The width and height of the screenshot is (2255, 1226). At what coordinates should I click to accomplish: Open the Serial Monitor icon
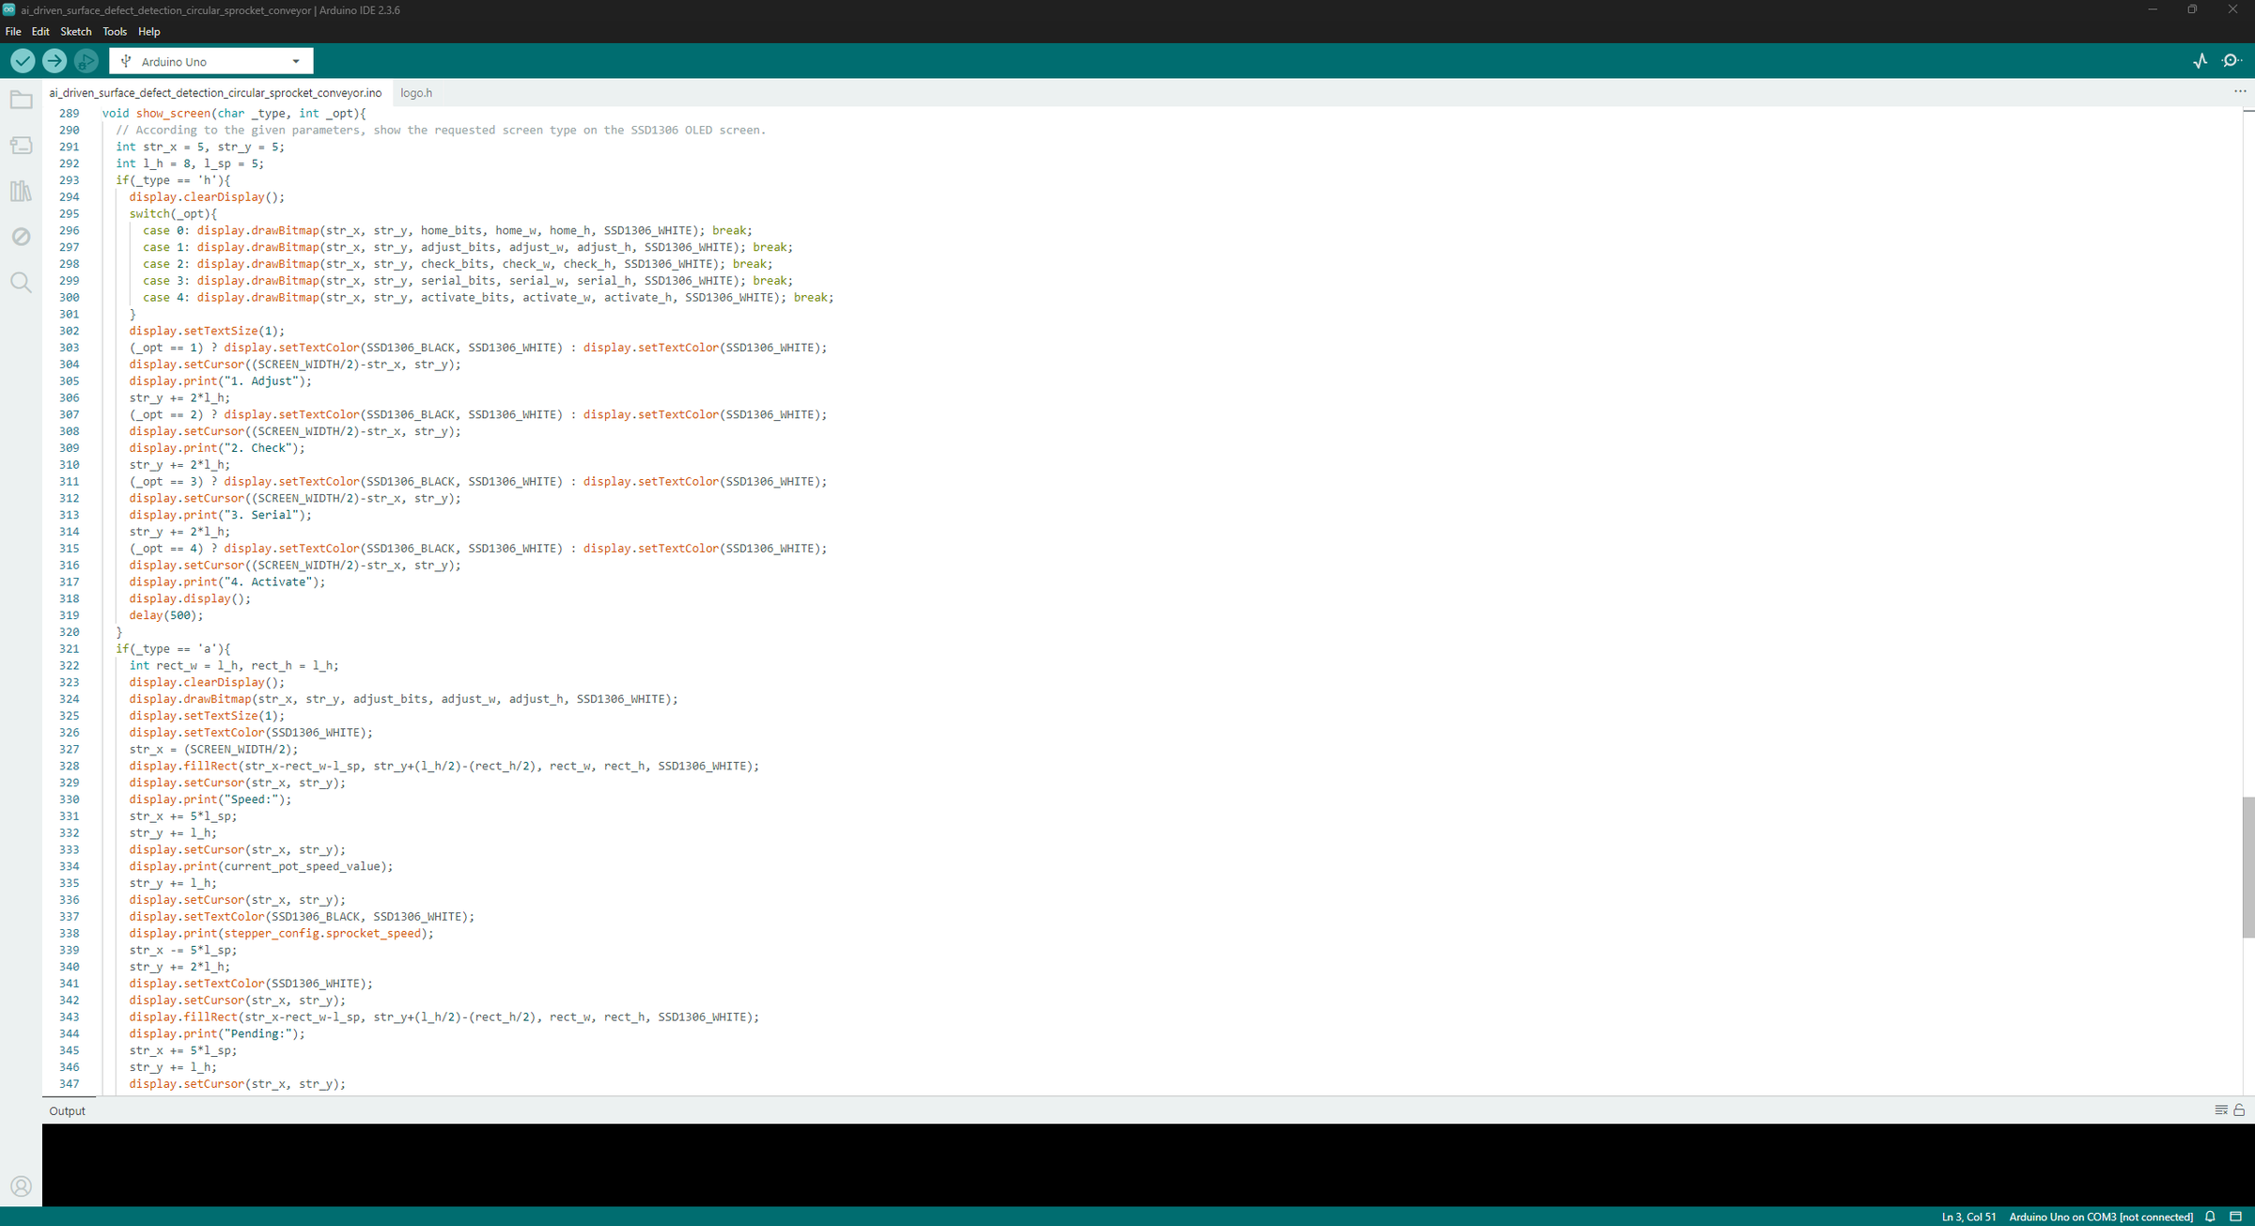pyautogui.click(x=2232, y=61)
